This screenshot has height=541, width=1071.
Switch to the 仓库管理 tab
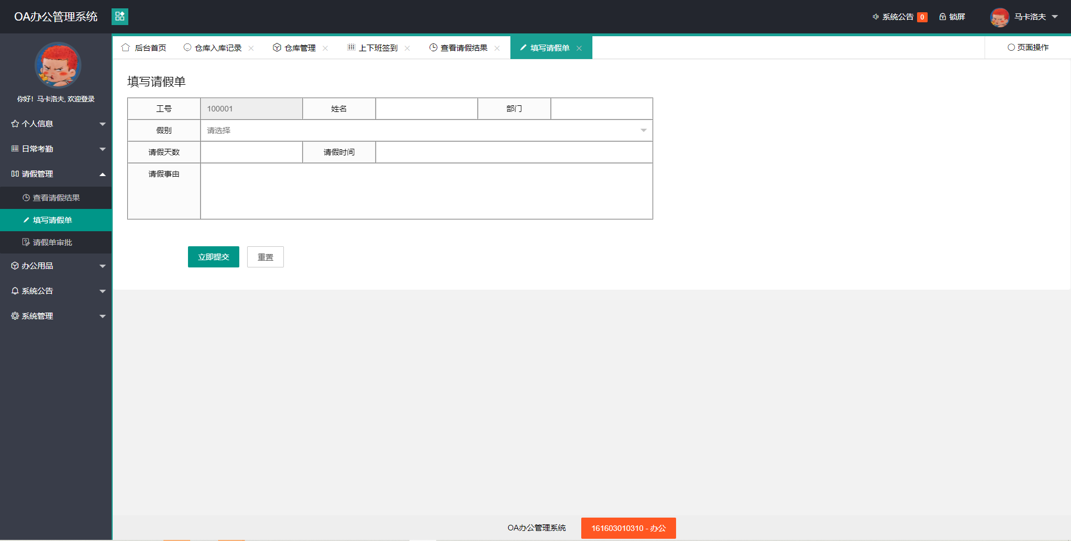(300, 47)
